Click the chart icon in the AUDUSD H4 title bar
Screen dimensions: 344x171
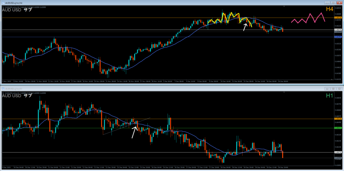[3, 3]
